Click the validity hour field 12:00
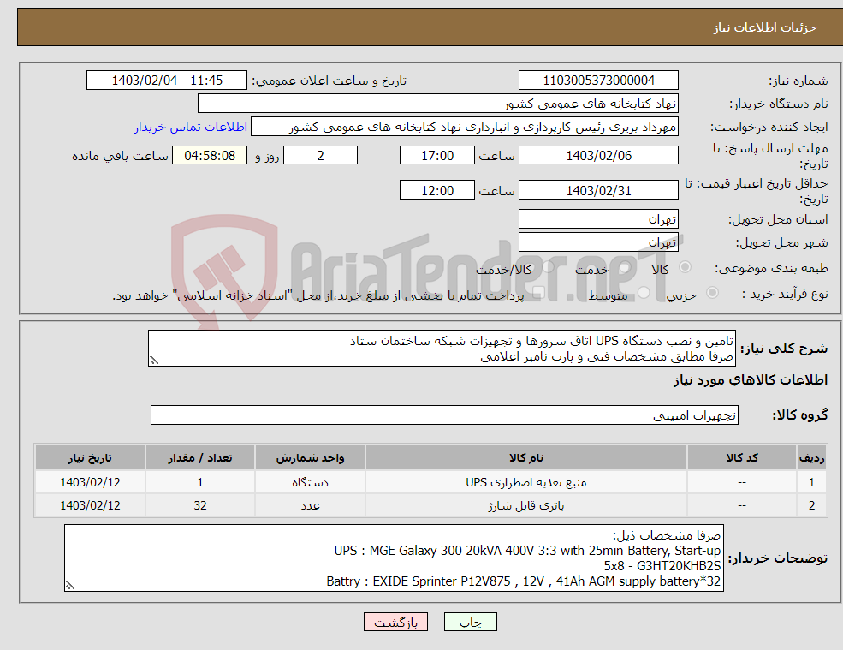Image resolution: width=843 pixels, height=650 pixels. 437,190
